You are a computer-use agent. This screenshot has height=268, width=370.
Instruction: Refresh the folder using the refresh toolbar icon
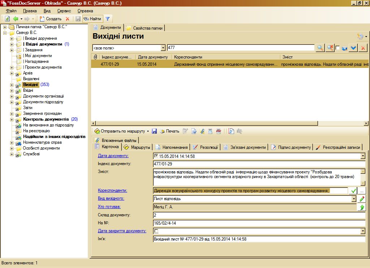pyautogui.click(x=7, y=19)
